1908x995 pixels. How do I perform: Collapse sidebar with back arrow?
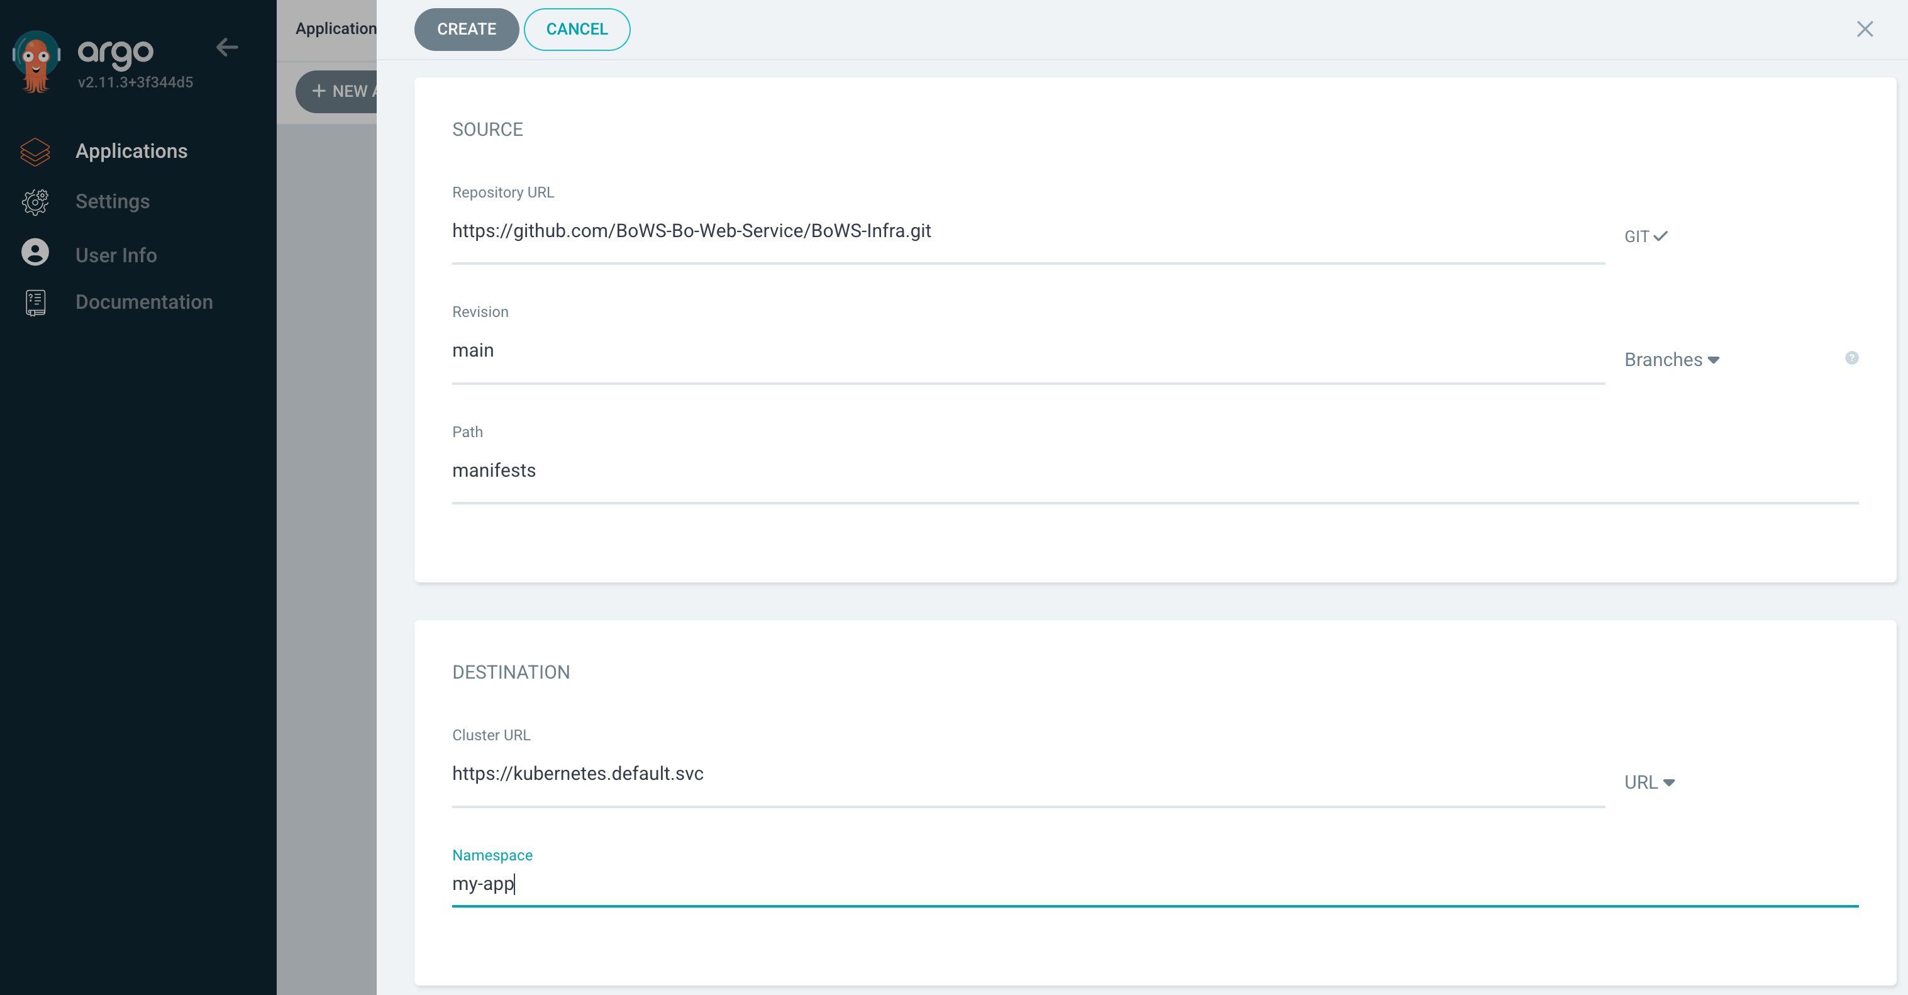pyautogui.click(x=226, y=48)
